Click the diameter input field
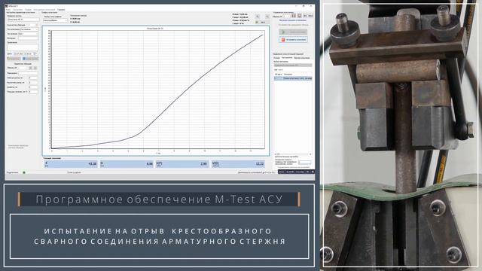482x271 pixels. click(33, 87)
